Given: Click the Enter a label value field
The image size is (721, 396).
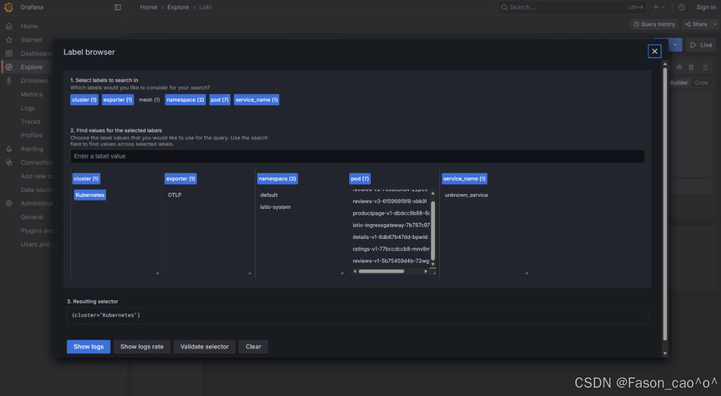Looking at the screenshot, I should 357,156.
